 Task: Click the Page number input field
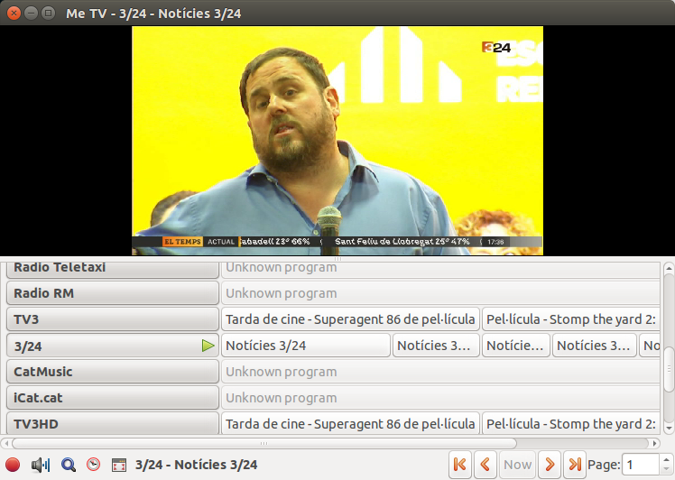pyautogui.click(x=641, y=465)
